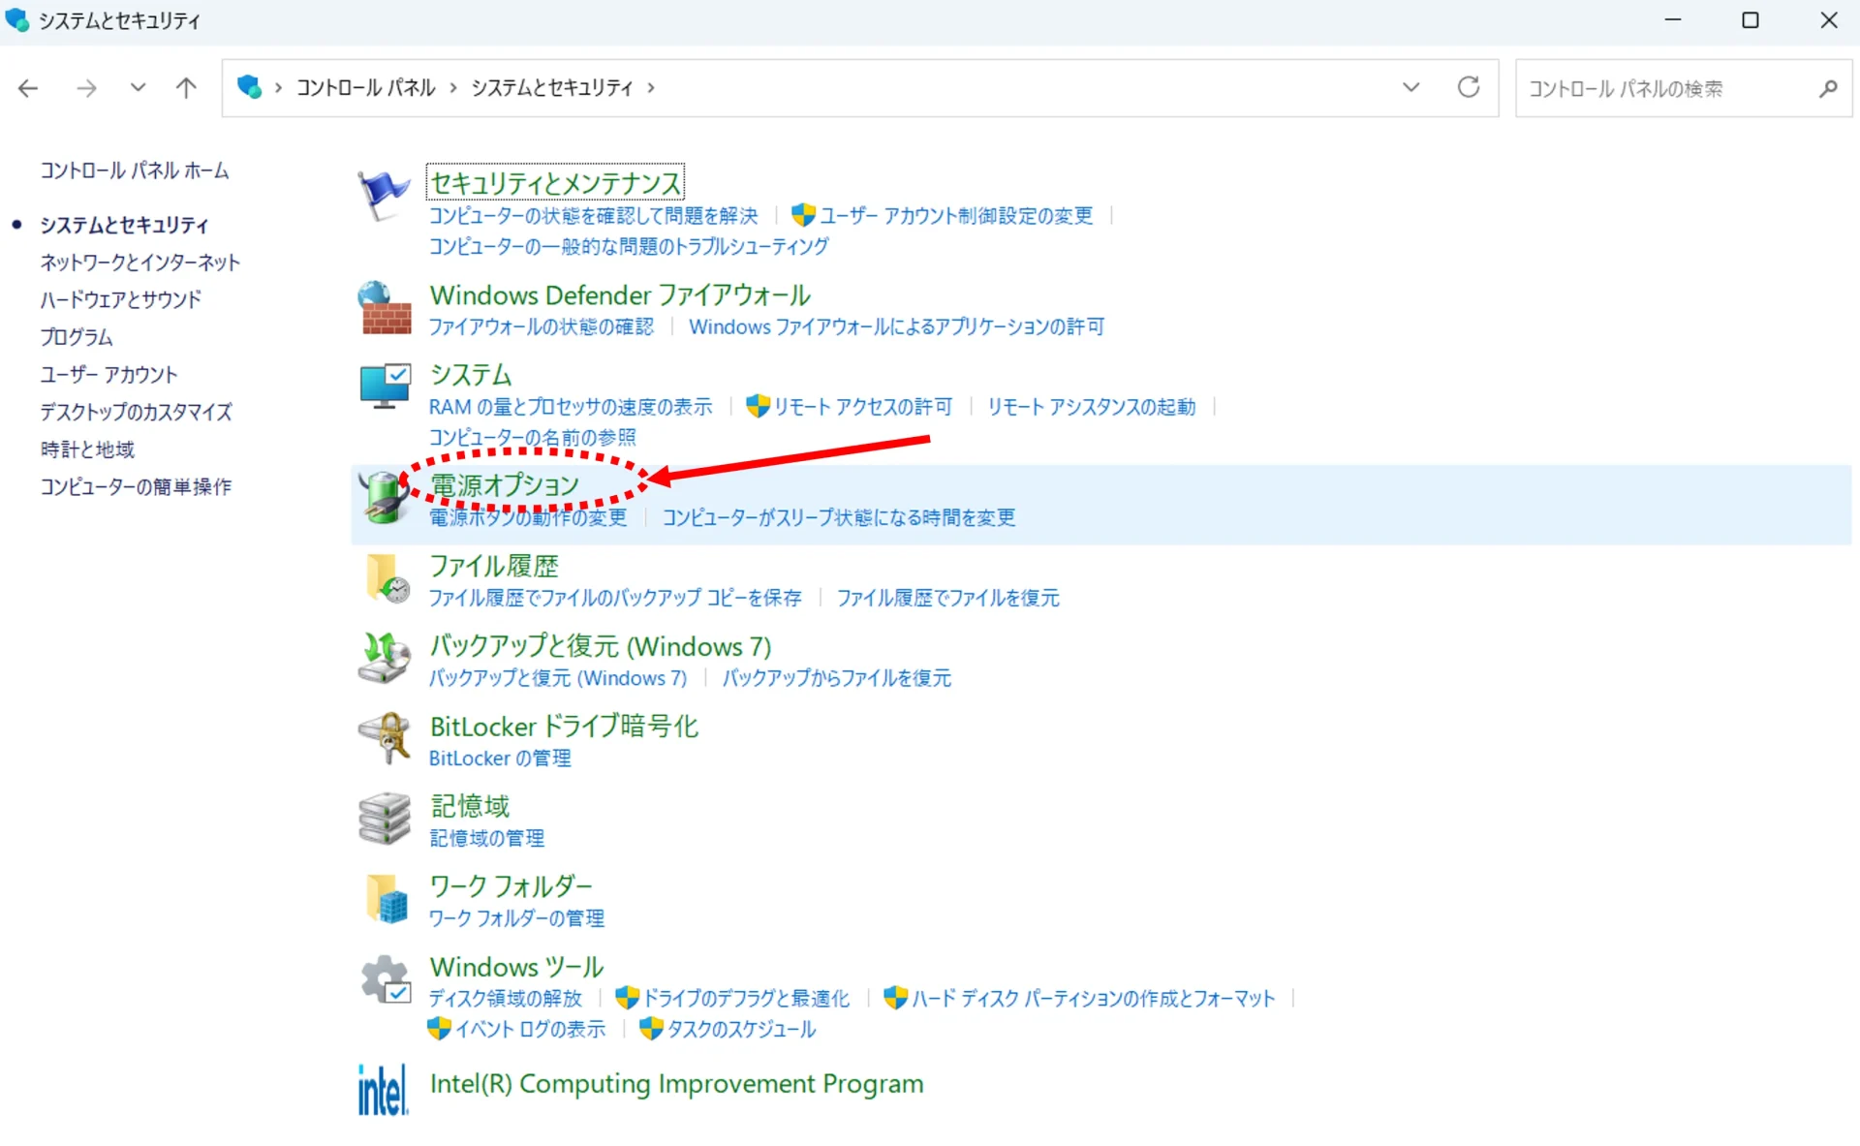Image resolution: width=1860 pixels, height=1146 pixels.
Task: Open Windows Defender ファイアウォール heading
Action: (x=620, y=294)
